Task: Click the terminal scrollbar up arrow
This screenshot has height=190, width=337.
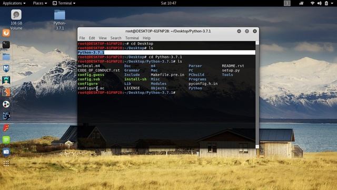Action: (x=257, y=43)
